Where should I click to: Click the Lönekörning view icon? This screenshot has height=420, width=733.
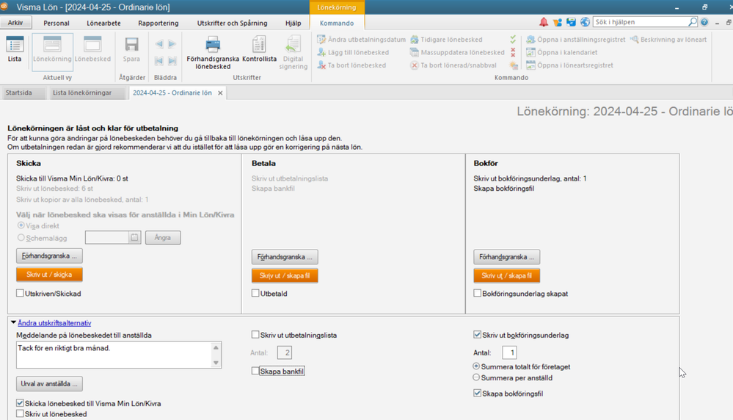point(52,50)
